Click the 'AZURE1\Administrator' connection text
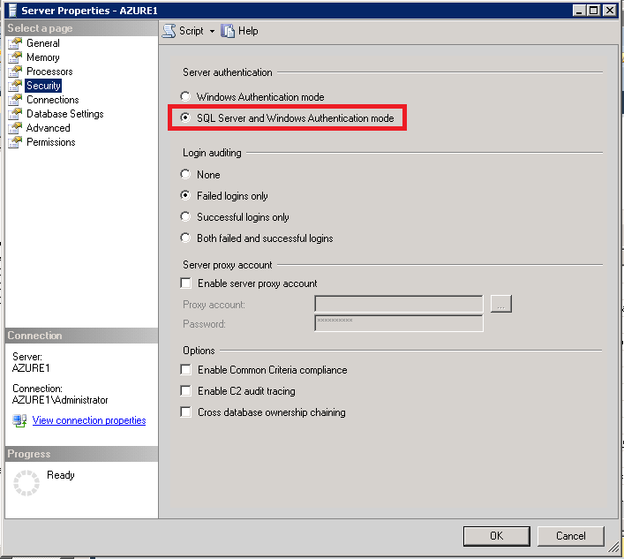 coord(60,400)
